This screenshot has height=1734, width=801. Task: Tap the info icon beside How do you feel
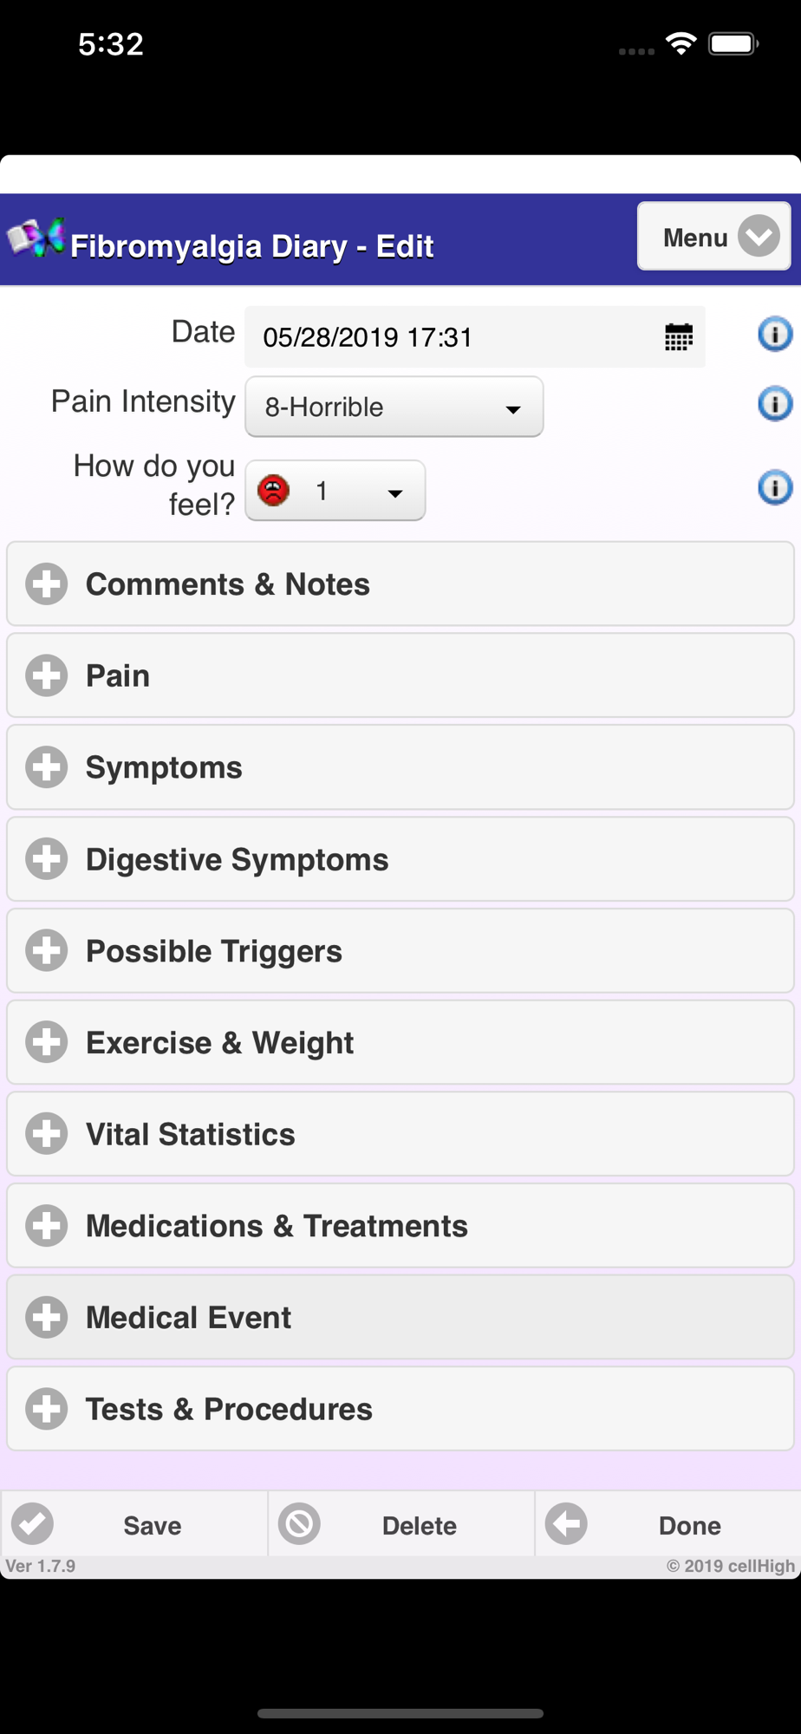pyautogui.click(x=775, y=487)
